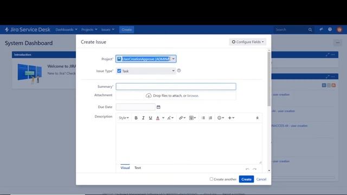This screenshot has width=347, height=195.
Task: Click the search magnifier icon
Action: [310, 30]
